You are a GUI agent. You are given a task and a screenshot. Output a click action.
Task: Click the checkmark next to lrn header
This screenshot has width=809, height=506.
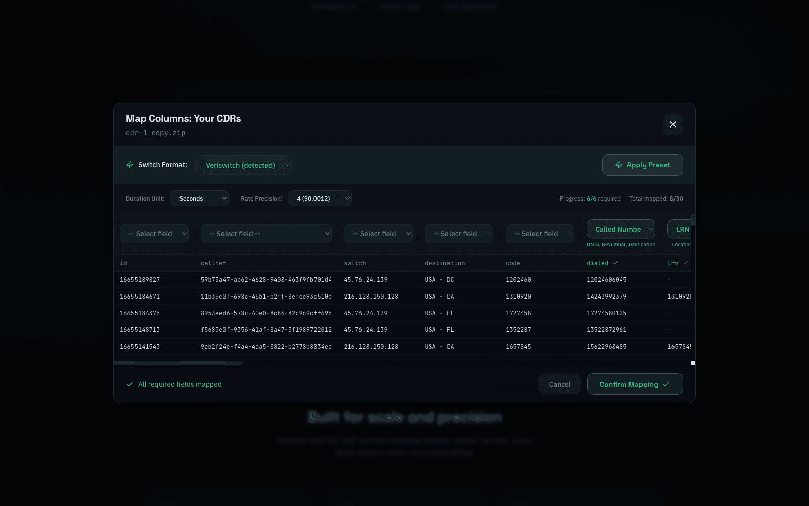tap(685, 263)
